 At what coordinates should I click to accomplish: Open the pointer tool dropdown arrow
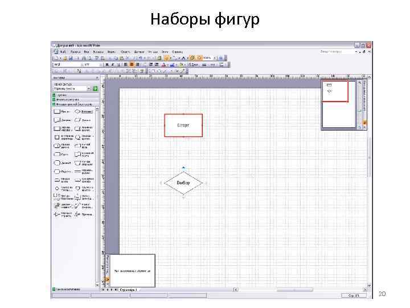pos(170,58)
